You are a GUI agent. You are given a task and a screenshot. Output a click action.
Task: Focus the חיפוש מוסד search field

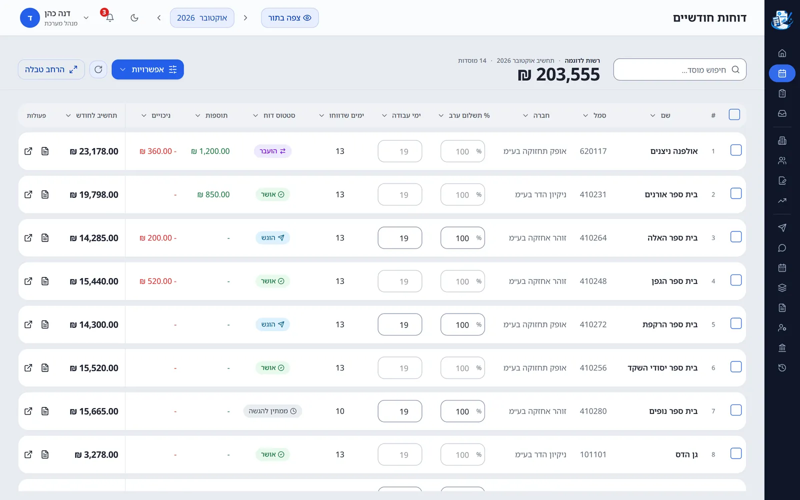(x=679, y=69)
